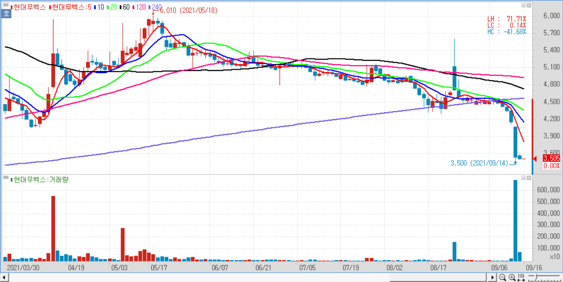The height and width of the screenshot is (282, 563).
Task: Click the 600,000 volume axis label
Action: click(548, 190)
